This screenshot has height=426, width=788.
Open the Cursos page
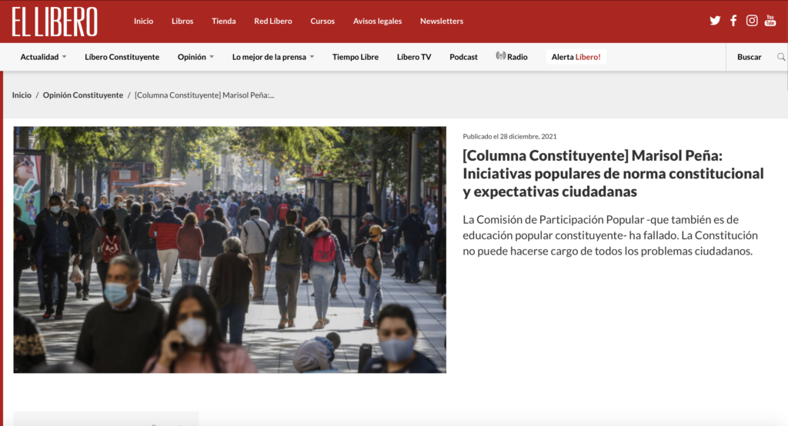pos(322,21)
